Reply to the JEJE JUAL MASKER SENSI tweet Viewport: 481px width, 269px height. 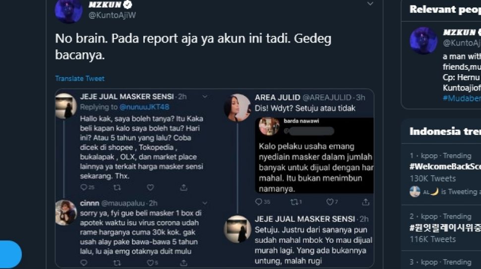click(x=84, y=187)
